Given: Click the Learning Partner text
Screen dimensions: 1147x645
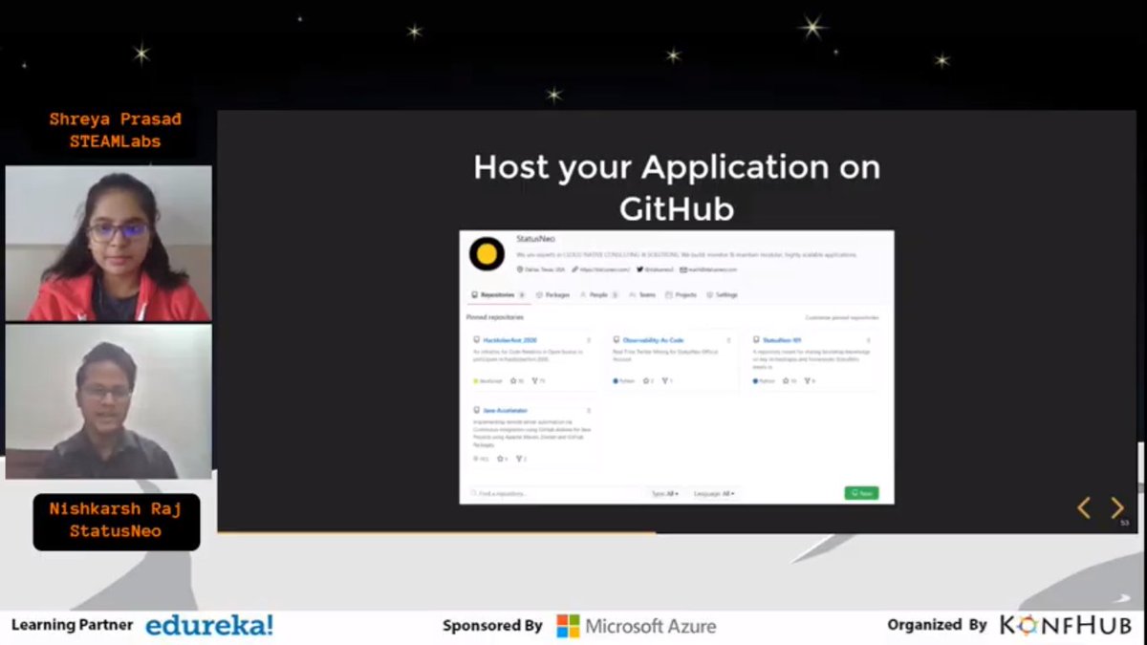Looking at the screenshot, I should pos(73,625).
